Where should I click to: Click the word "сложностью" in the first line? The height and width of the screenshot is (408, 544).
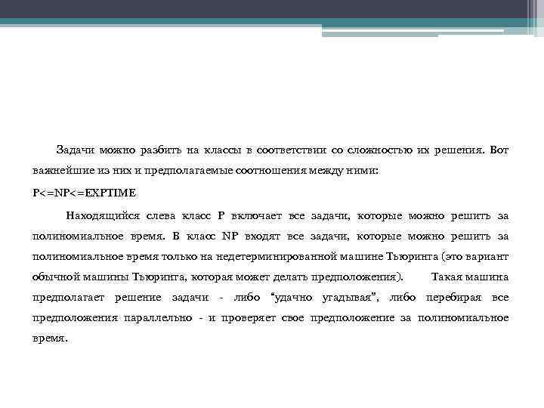point(380,150)
